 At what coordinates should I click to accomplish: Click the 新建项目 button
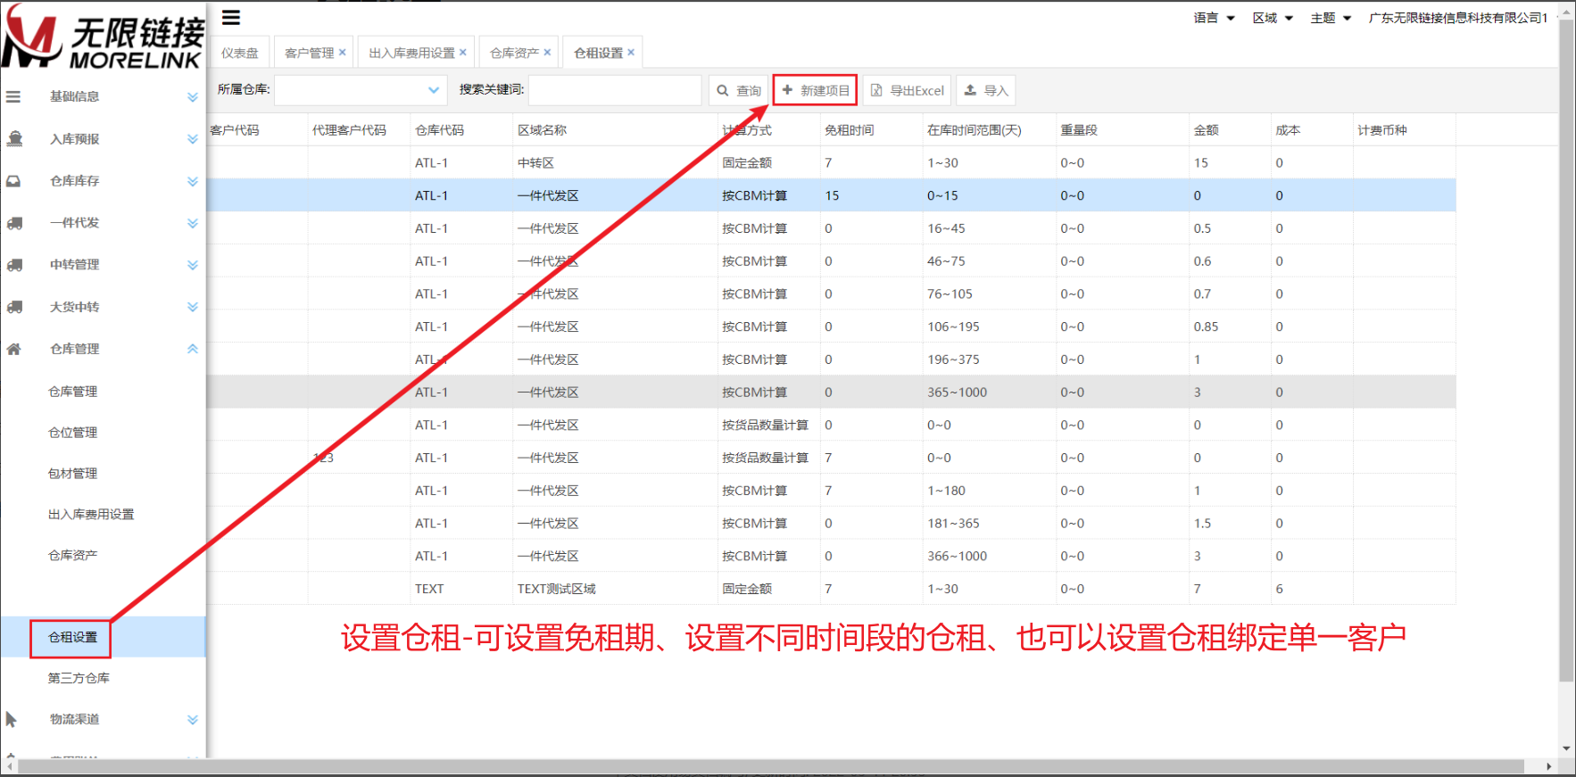pyautogui.click(x=816, y=90)
